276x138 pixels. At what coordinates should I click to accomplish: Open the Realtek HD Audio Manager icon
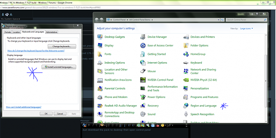pos(100,106)
